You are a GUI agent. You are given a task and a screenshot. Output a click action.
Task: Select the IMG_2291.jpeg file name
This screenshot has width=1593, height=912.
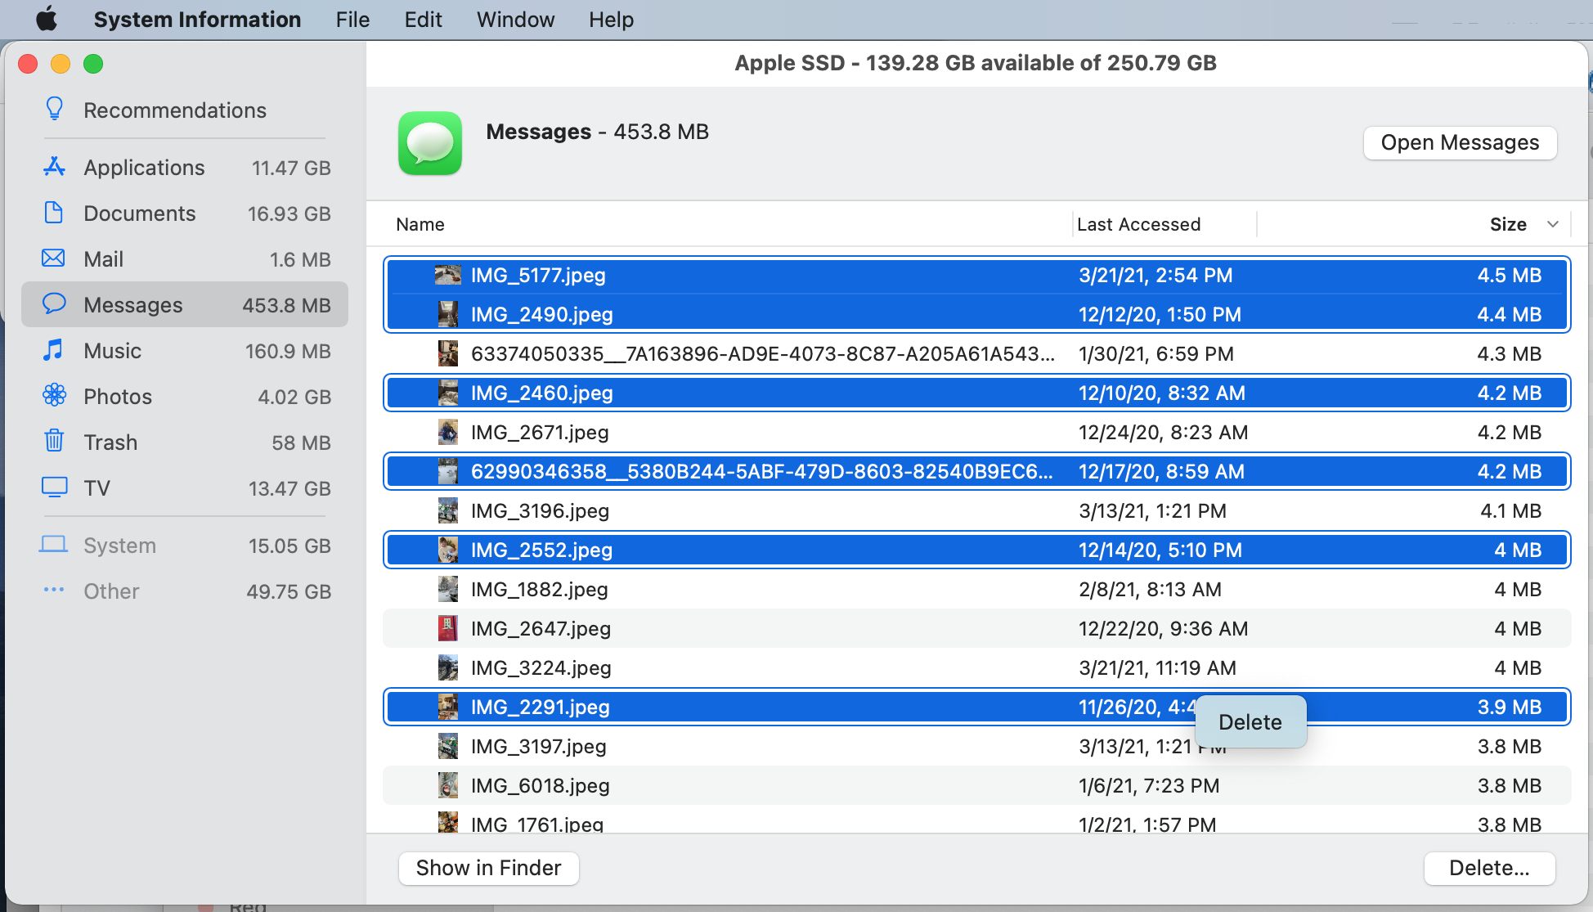(x=541, y=707)
